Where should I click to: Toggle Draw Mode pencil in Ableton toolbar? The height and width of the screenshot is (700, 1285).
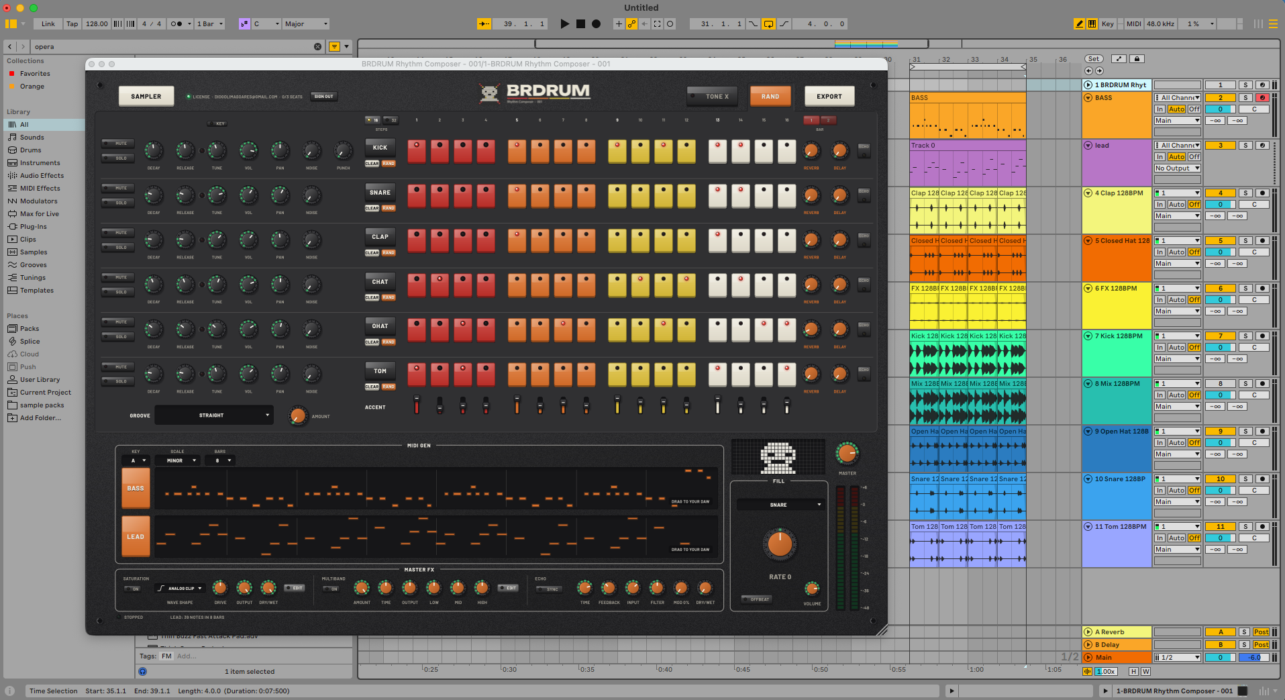coord(1079,23)
